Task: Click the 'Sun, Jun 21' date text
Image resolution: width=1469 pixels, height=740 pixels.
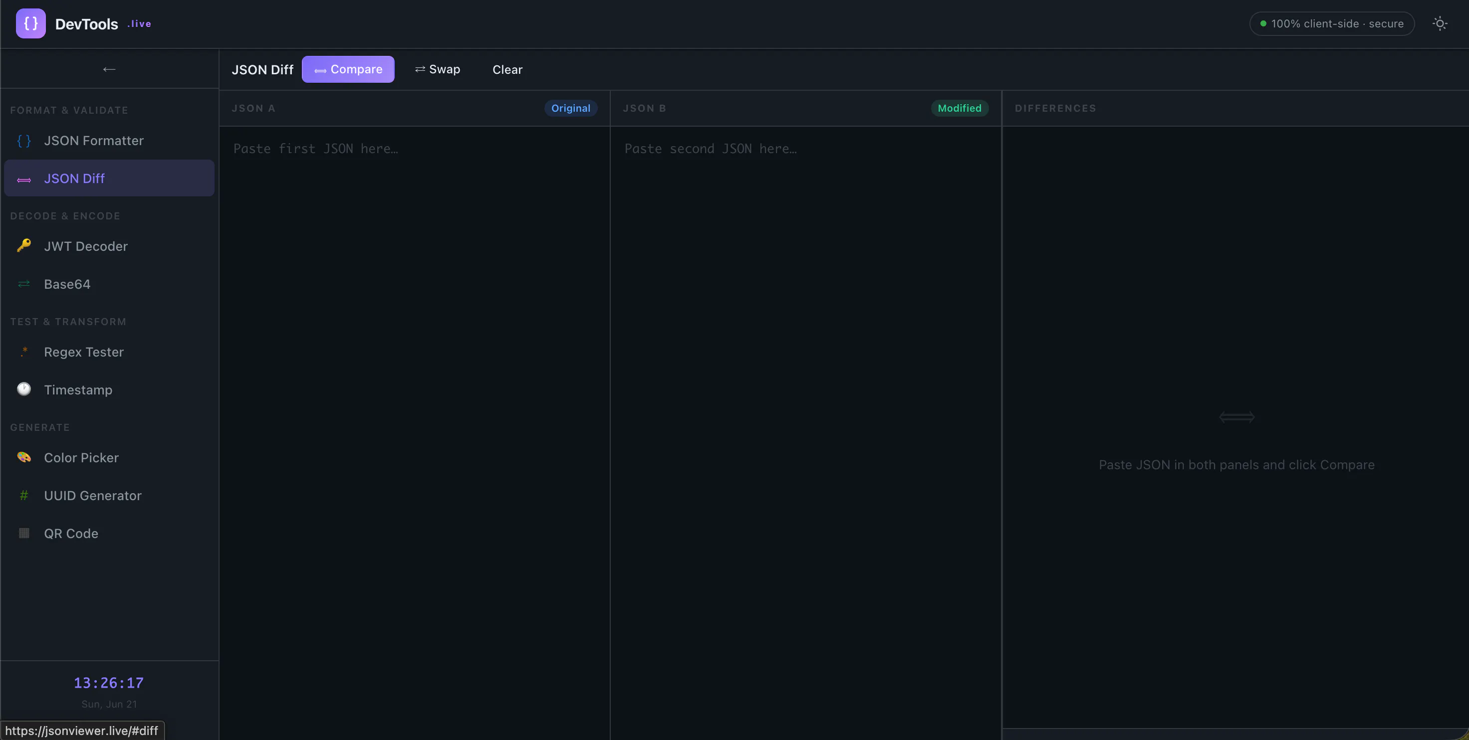Action: (109, 704)
